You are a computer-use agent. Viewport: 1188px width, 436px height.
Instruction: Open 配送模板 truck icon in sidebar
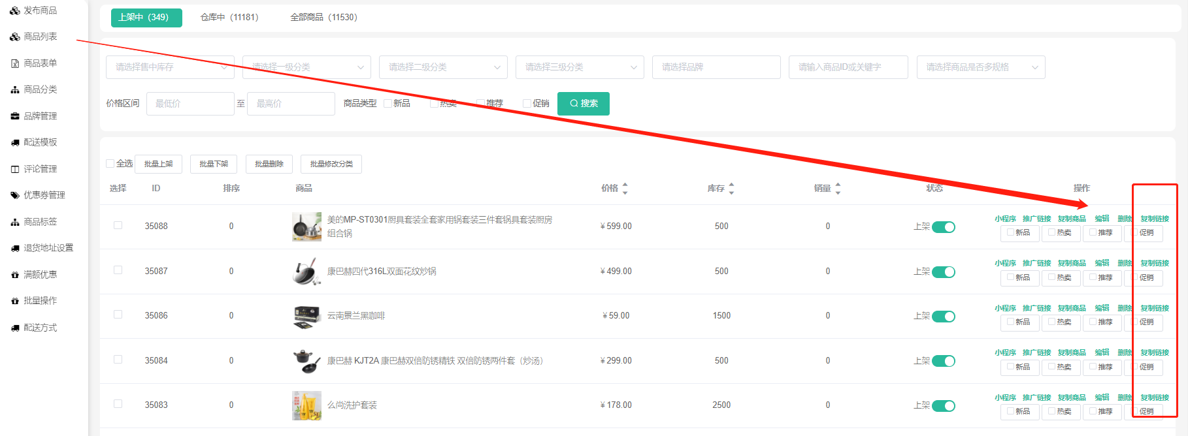(x=14, y=142)
